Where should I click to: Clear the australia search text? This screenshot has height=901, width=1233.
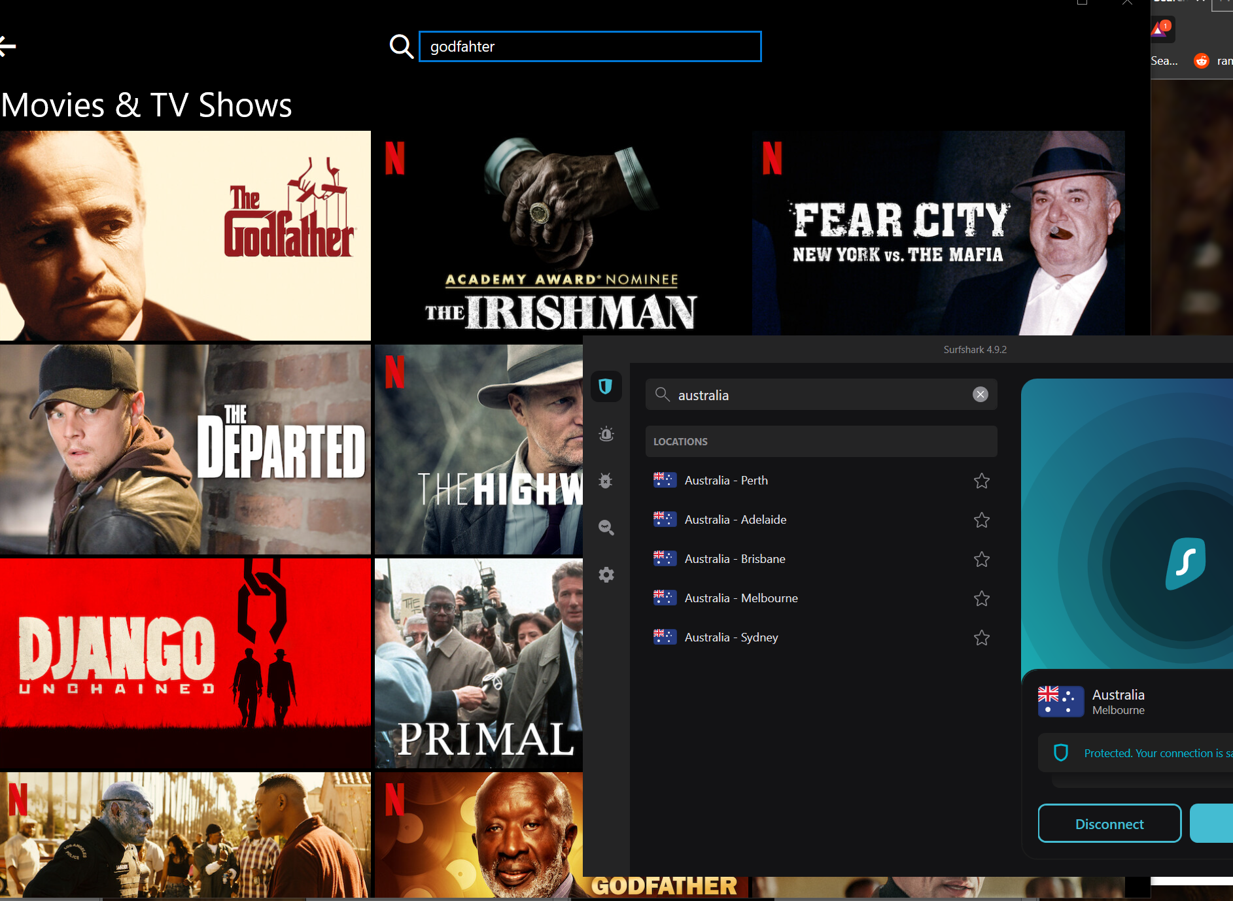click(x=980, y=394)
